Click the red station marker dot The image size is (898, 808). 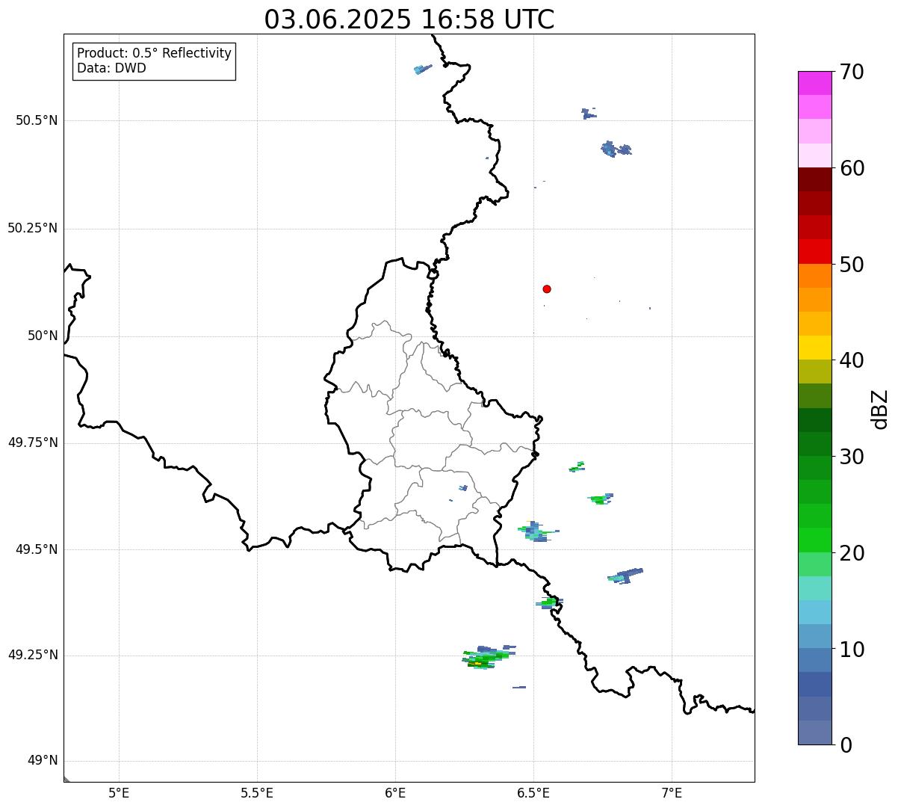[x=547, y=289]
